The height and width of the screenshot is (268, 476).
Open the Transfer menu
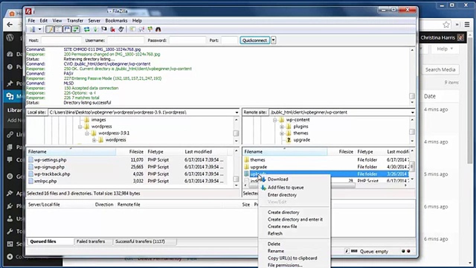[x=75, y=21]
